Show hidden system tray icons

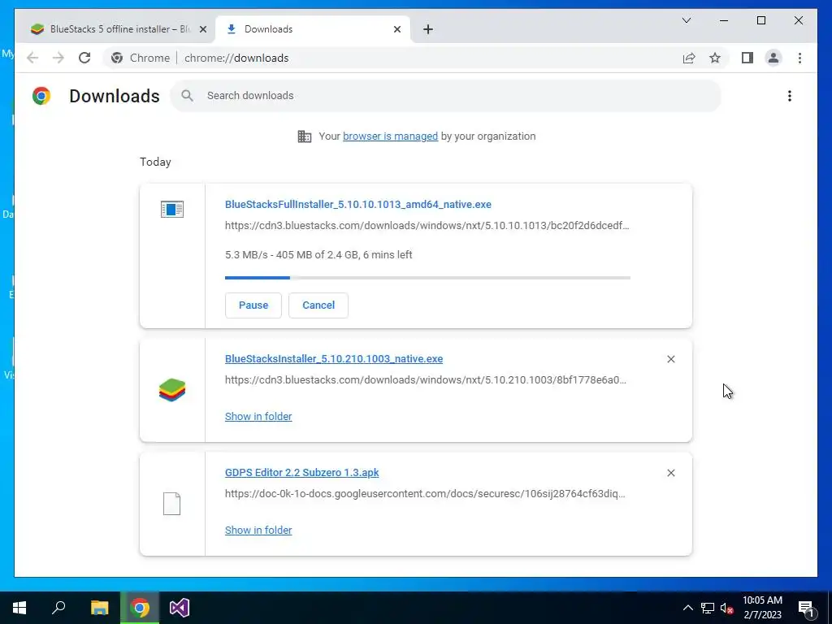pos(687,608)
